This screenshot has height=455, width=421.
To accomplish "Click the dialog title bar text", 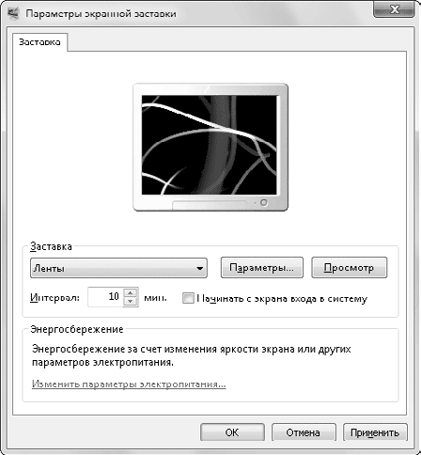I will [101, 14].
